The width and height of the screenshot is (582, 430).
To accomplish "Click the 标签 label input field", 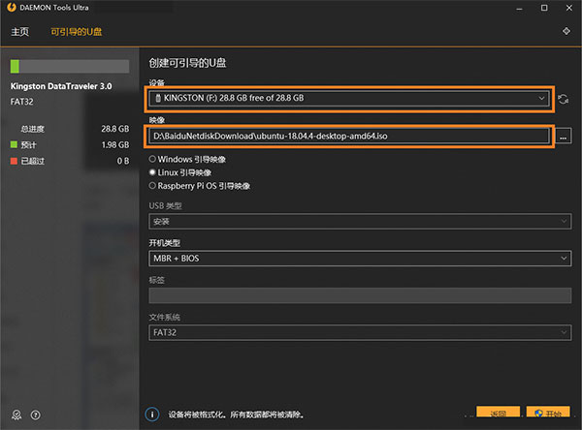I will coord(357,296).
